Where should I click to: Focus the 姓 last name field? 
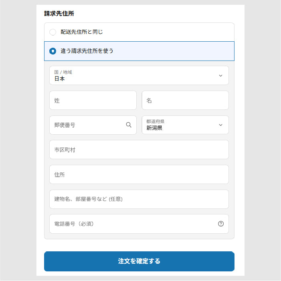click(x=93, y=100)
